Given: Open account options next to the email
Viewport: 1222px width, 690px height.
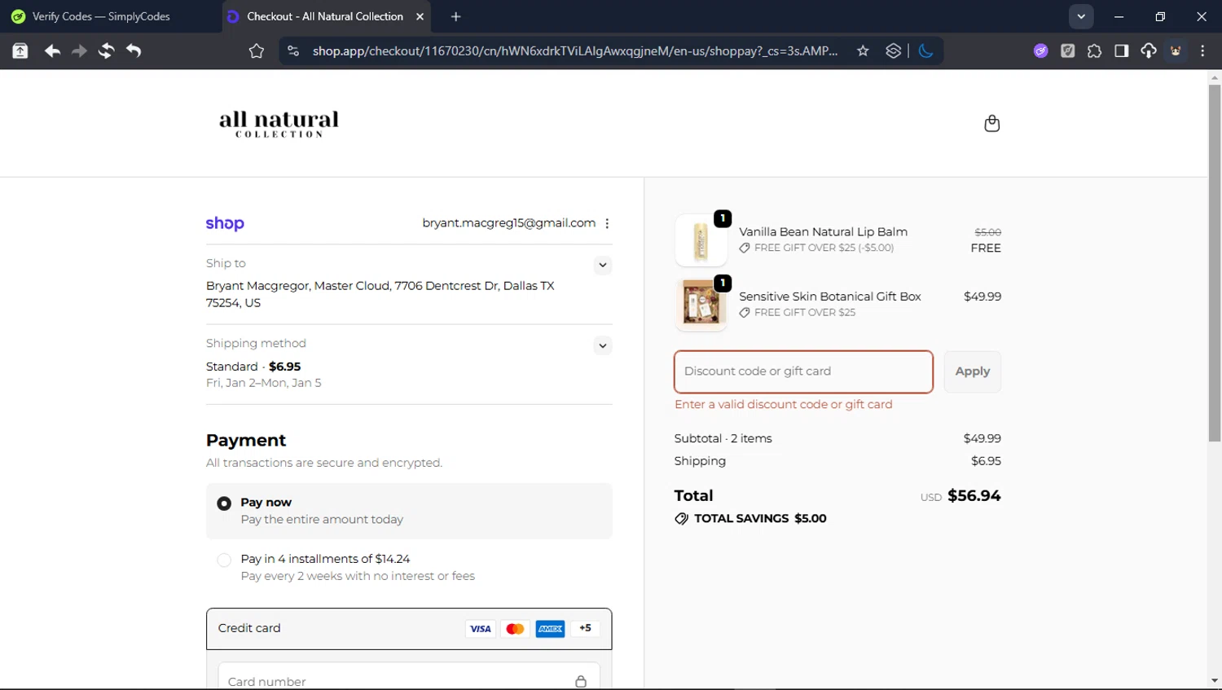Looking at the screenshot, I should (607, 223).
